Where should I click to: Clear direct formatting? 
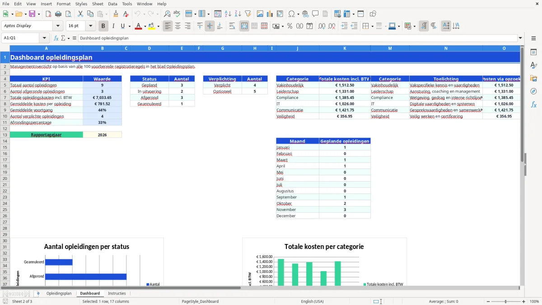pyautogui.click(x=126, y=14)
